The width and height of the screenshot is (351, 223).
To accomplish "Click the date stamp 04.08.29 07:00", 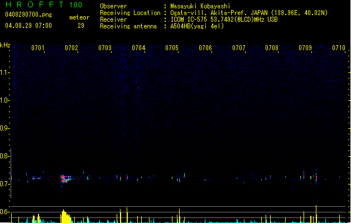I will point(28,26).
